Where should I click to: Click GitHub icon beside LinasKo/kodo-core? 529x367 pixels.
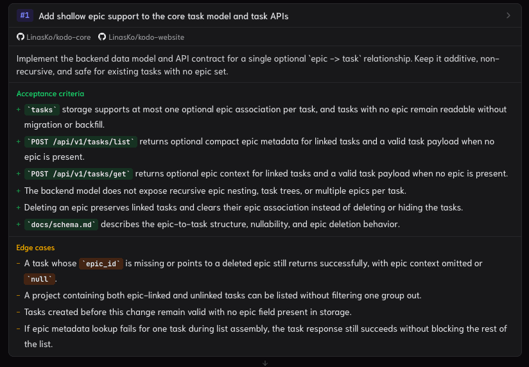pos(21,37)
